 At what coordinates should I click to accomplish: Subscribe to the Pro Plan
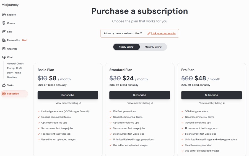coord(212,95)
